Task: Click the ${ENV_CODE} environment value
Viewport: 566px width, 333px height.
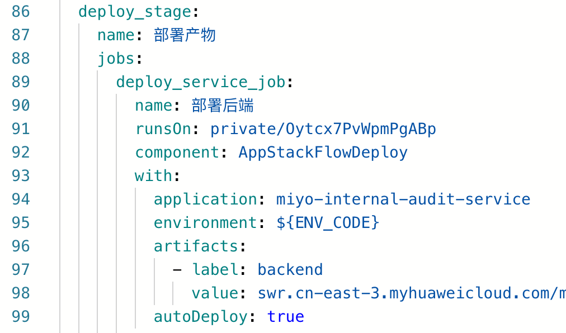Action: tap(328, 223)
